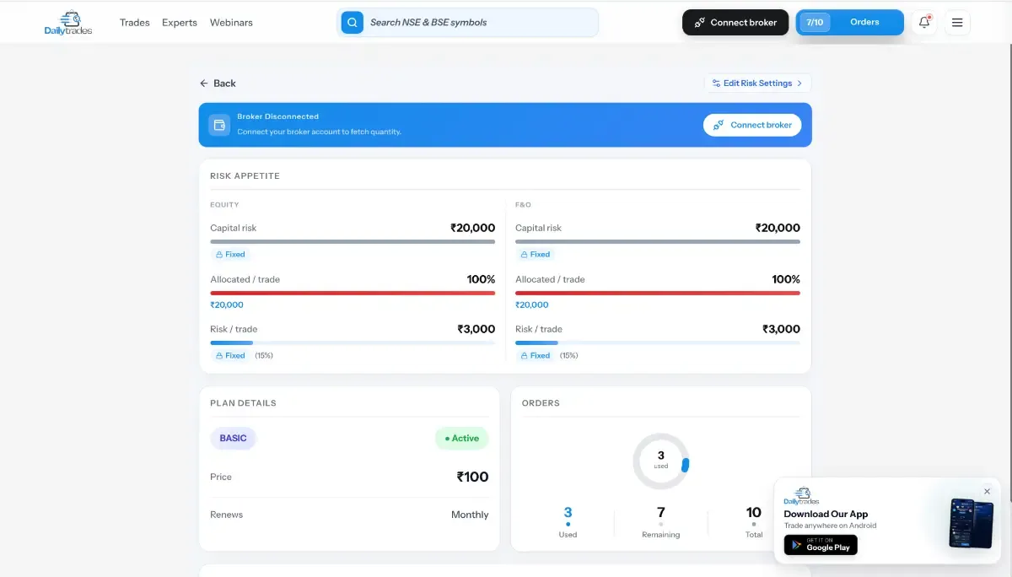Click the F&O Capital risk progress bar
This screenshot has width=1012, height=577.
tap(658, 242)
